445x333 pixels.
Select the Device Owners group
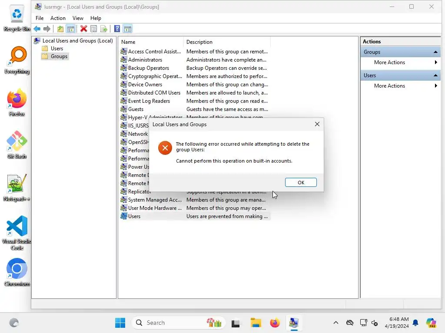pyautogui.click(x=195, y=85)
